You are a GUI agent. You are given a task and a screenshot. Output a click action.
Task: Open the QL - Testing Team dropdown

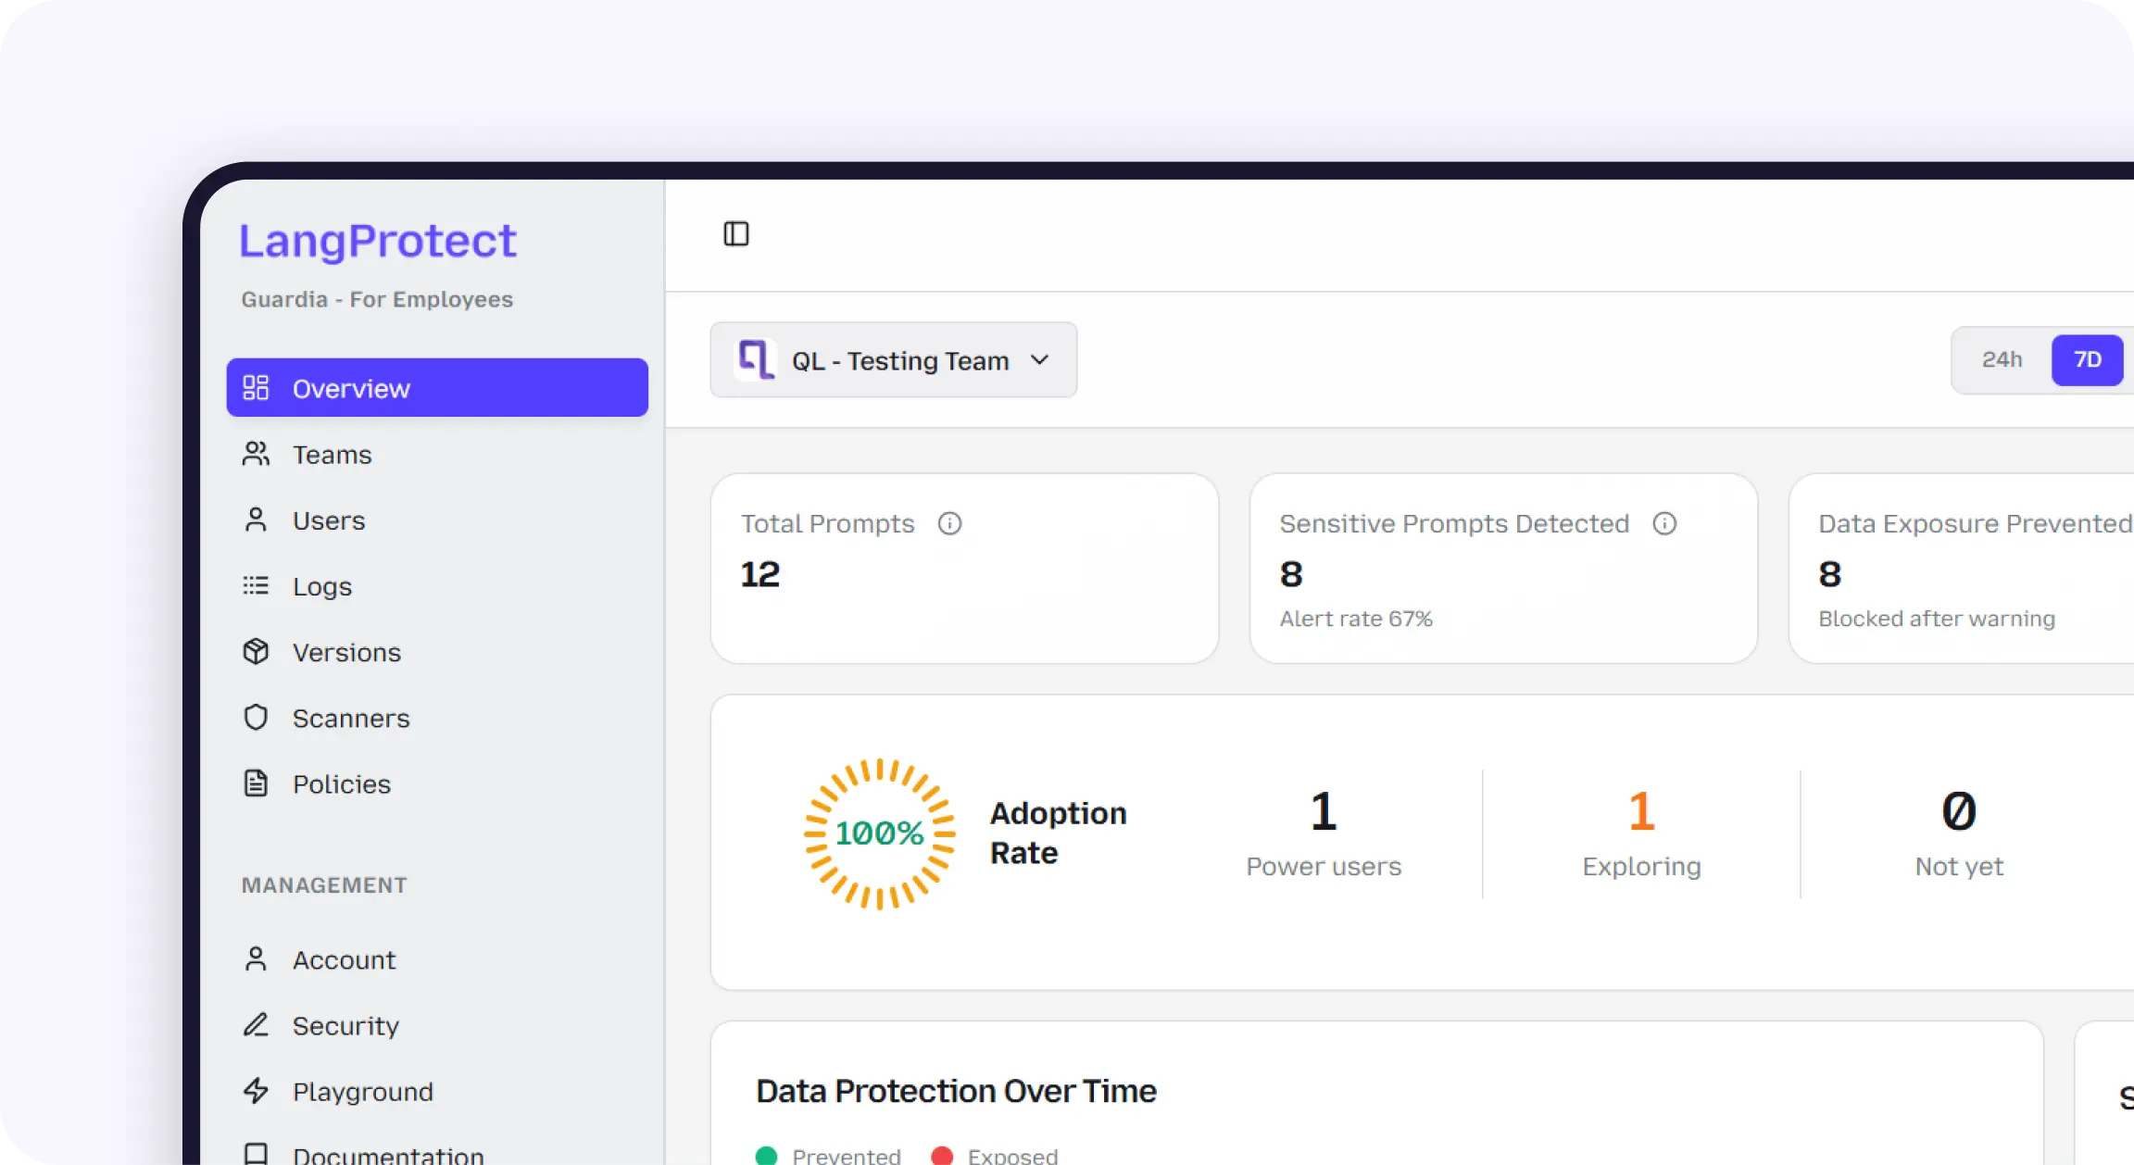pyautogui.click(x=898, y=360)
